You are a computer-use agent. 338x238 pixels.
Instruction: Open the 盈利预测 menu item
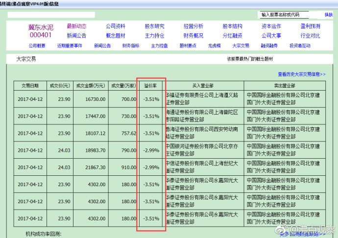(x=310, y=26)
